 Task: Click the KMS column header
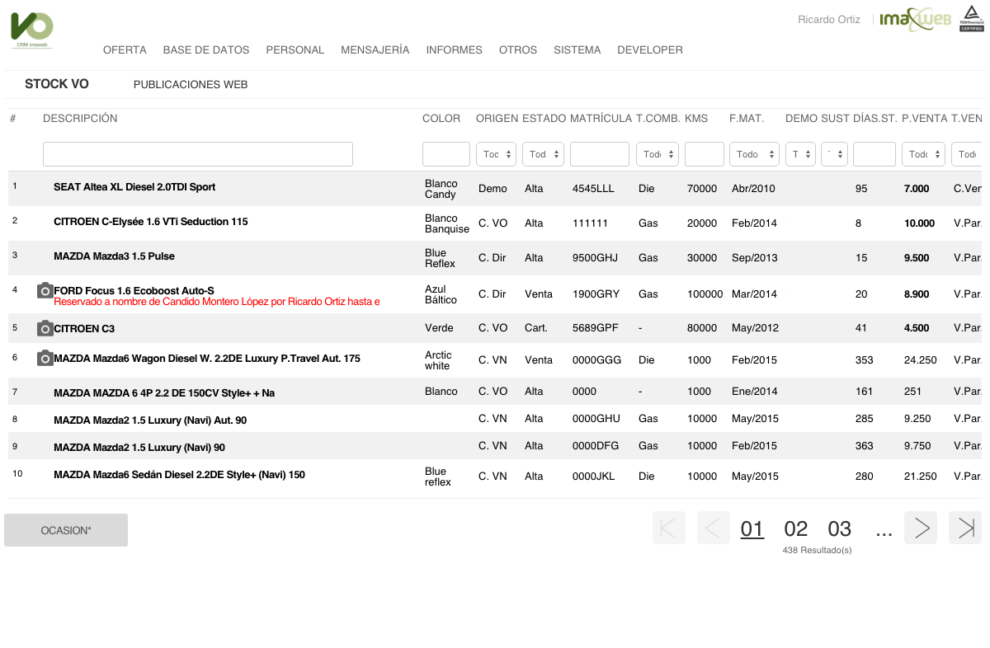coord(696,119)
